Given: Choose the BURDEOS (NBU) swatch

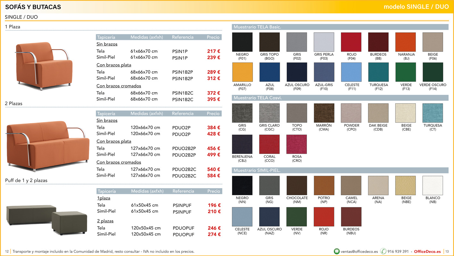Looking at the screenshot, I should click(351, 217).
